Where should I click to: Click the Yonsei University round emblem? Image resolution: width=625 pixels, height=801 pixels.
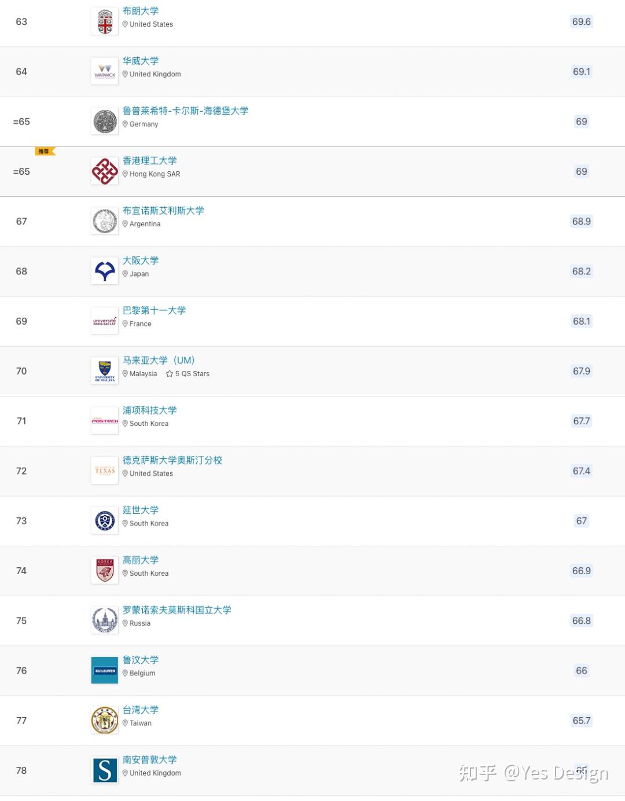(104, 520)
